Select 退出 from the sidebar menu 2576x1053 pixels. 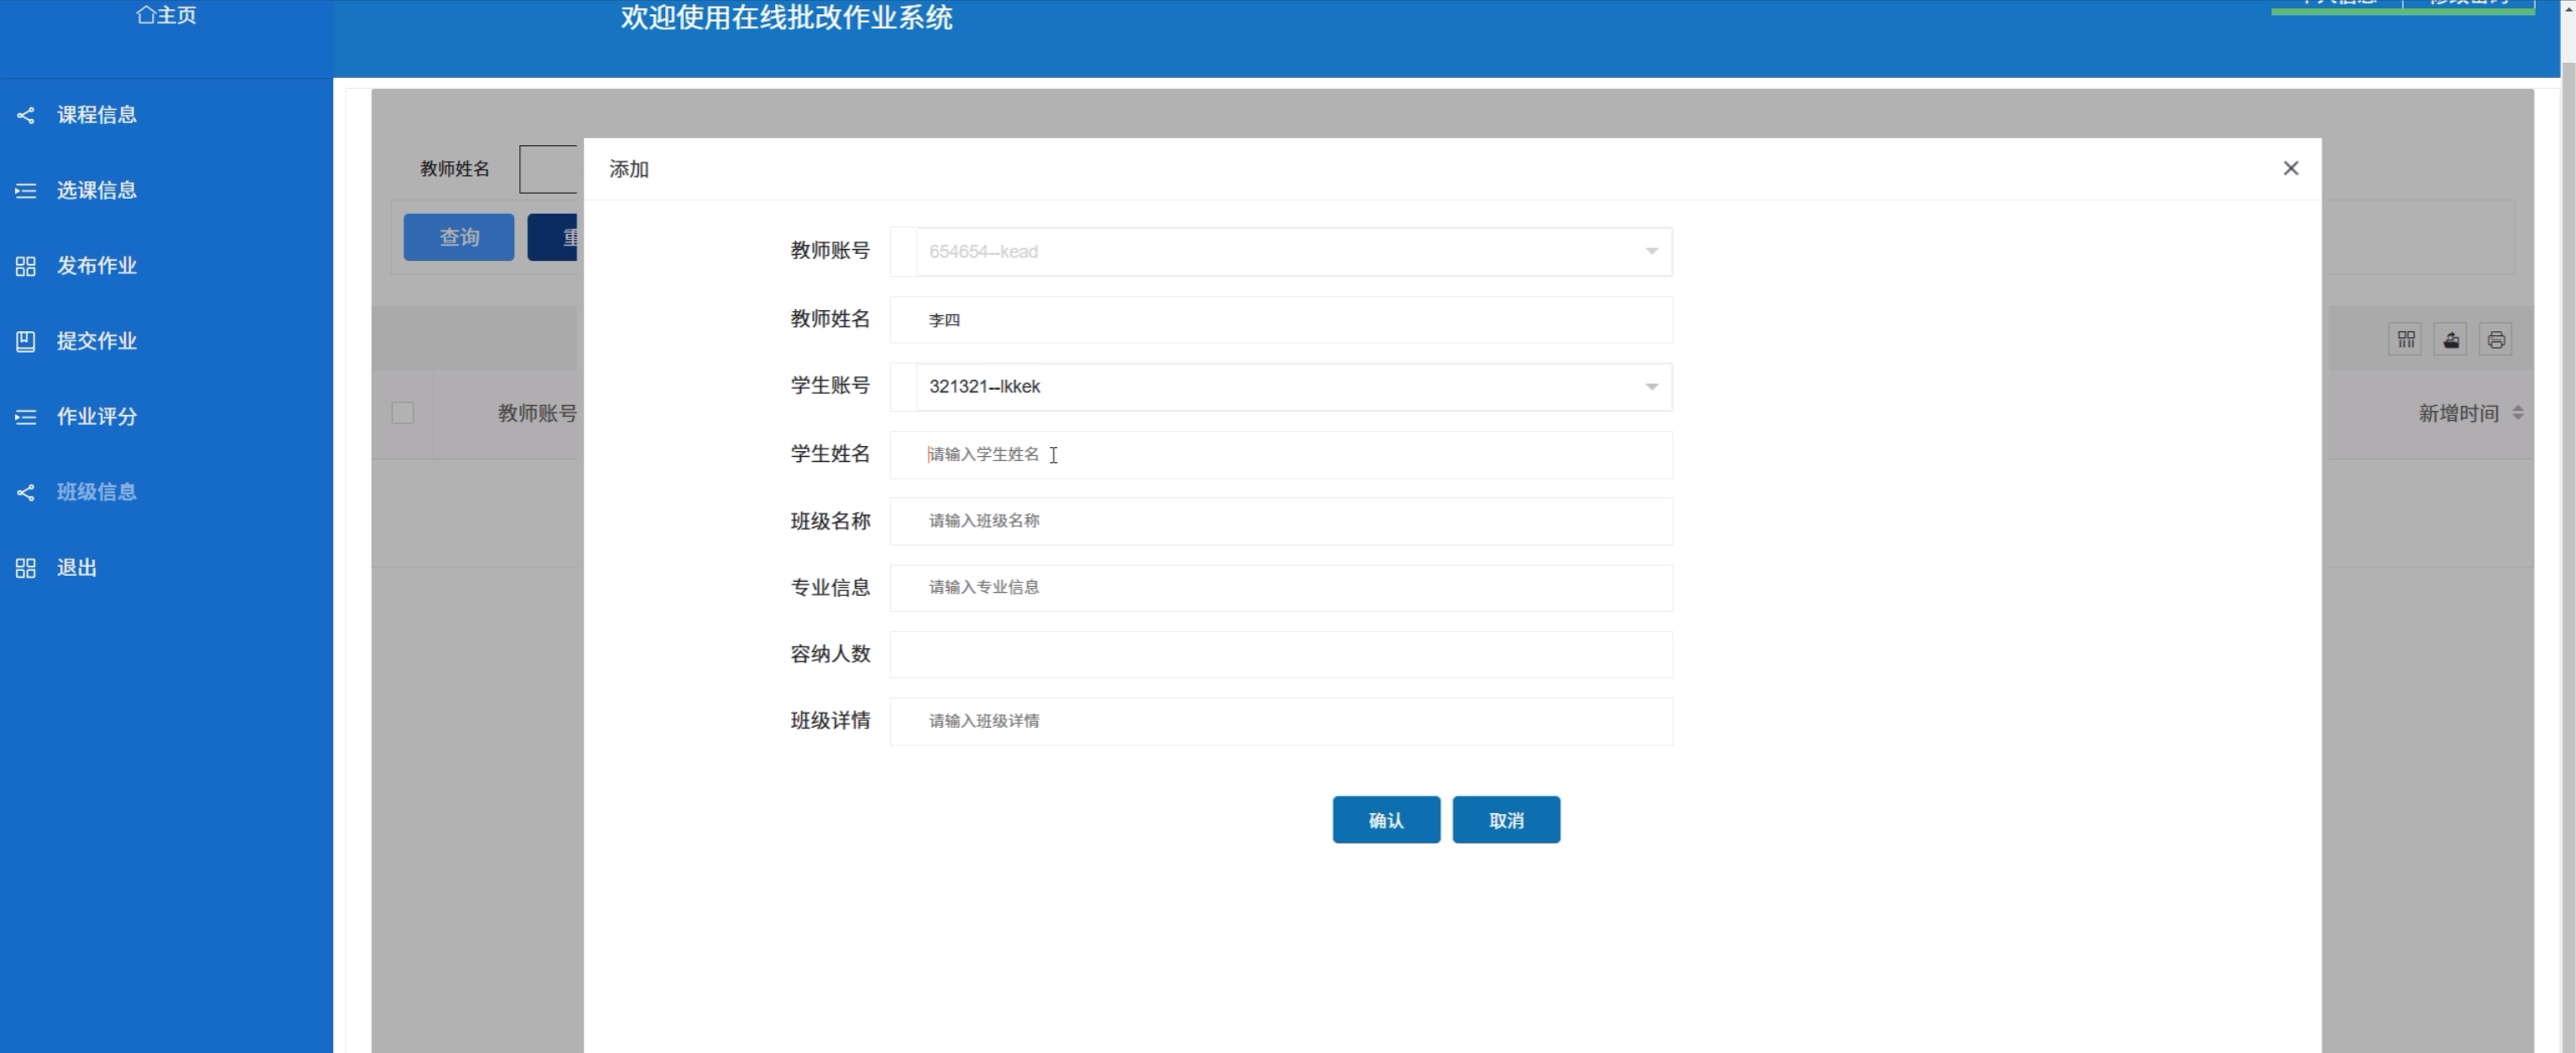(76, 568)
